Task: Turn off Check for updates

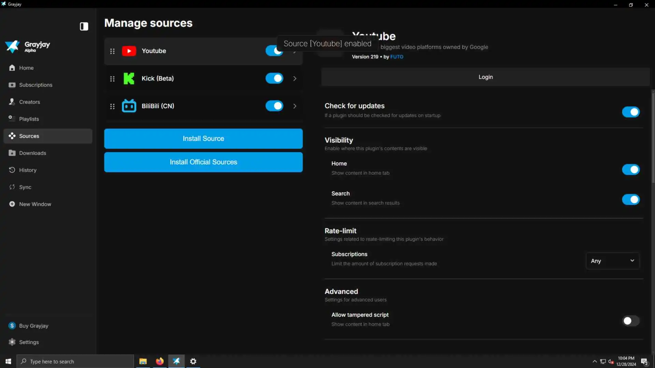Action: pos(630,112)
